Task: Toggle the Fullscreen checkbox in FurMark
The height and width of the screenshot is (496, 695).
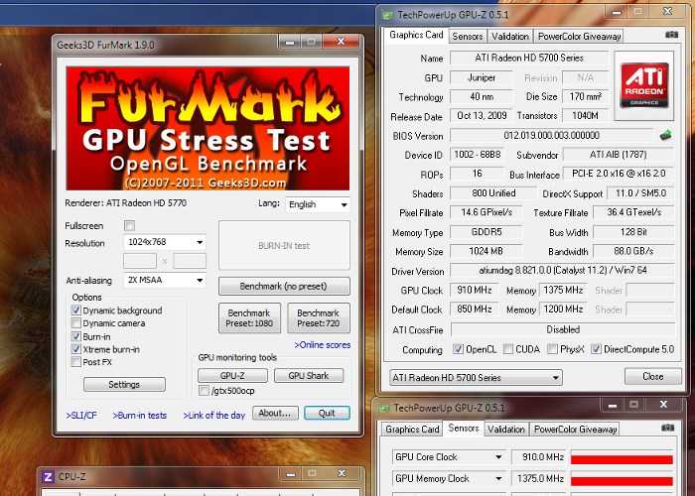Action: (129, 226)
